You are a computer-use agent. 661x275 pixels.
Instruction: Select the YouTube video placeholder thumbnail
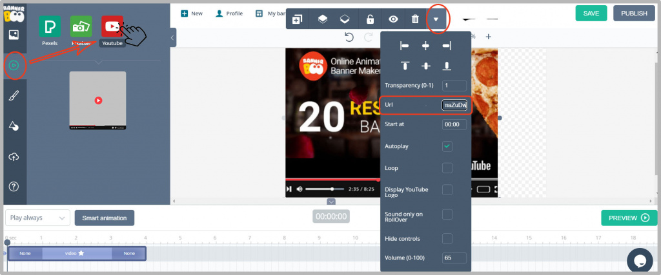click(98, 100)
